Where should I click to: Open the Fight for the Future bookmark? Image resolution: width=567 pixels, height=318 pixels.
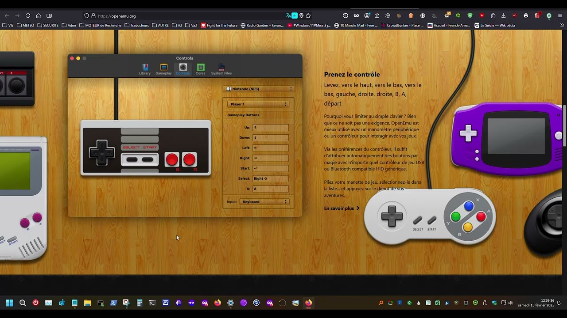click(x=219, y=25)
